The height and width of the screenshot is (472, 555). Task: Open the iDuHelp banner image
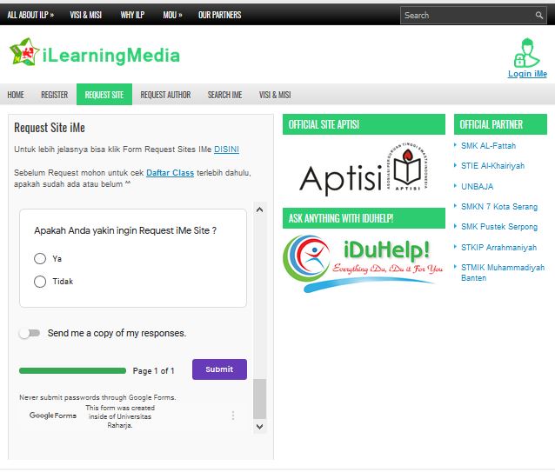coord(364,263)
